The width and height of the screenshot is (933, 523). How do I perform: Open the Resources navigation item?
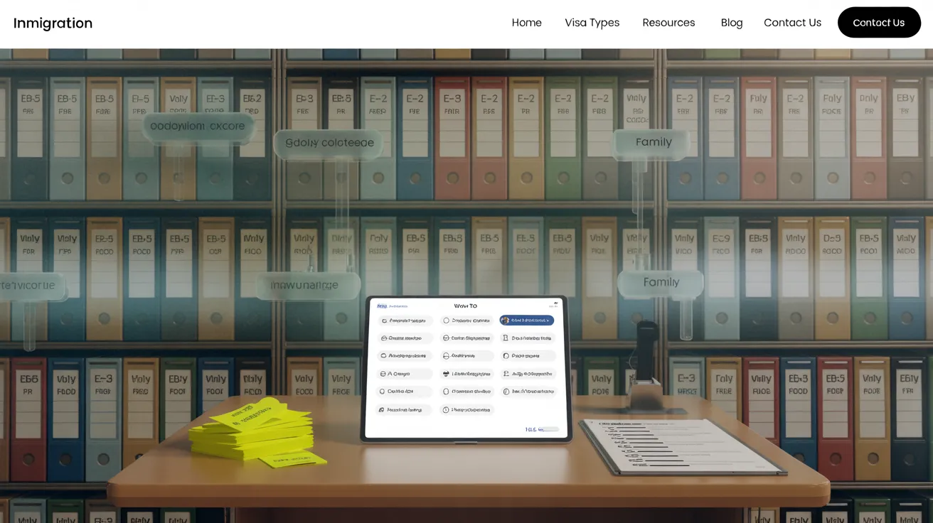(668, 23)
